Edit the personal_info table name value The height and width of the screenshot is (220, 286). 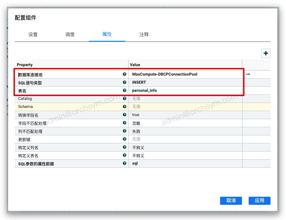click(x=144, y=90)
